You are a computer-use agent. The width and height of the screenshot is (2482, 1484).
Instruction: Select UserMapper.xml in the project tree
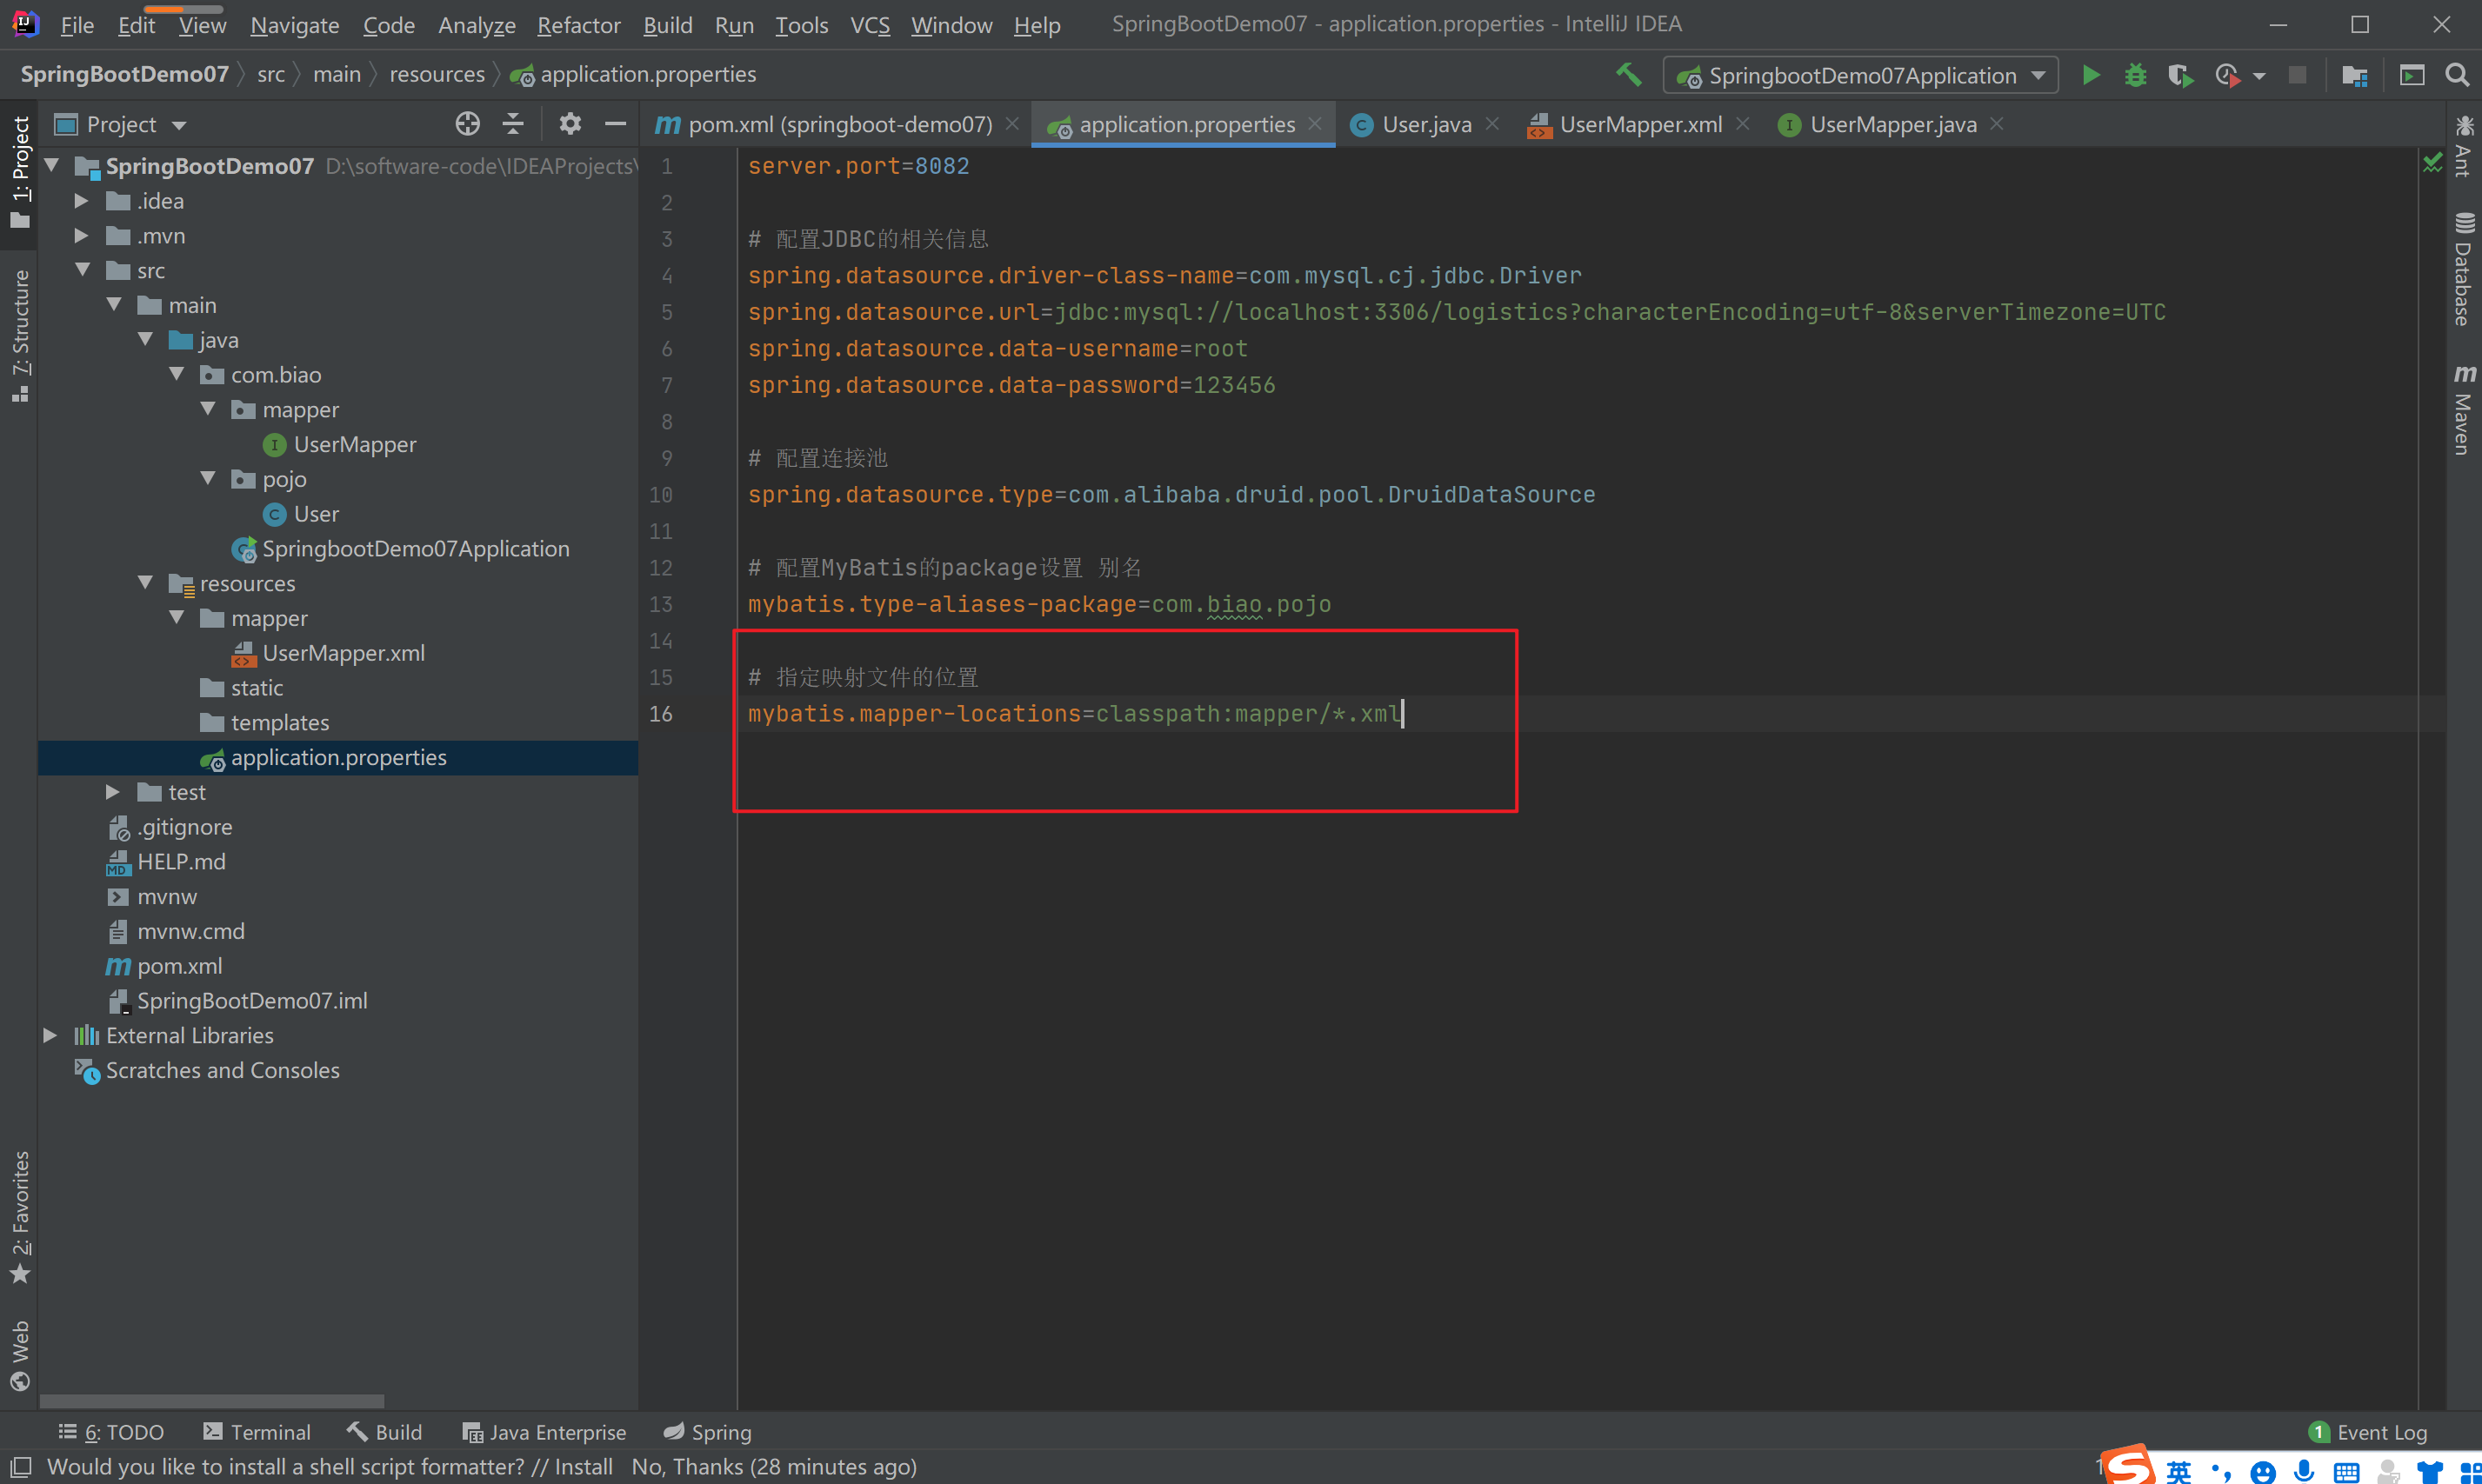[x=344, y=653]
